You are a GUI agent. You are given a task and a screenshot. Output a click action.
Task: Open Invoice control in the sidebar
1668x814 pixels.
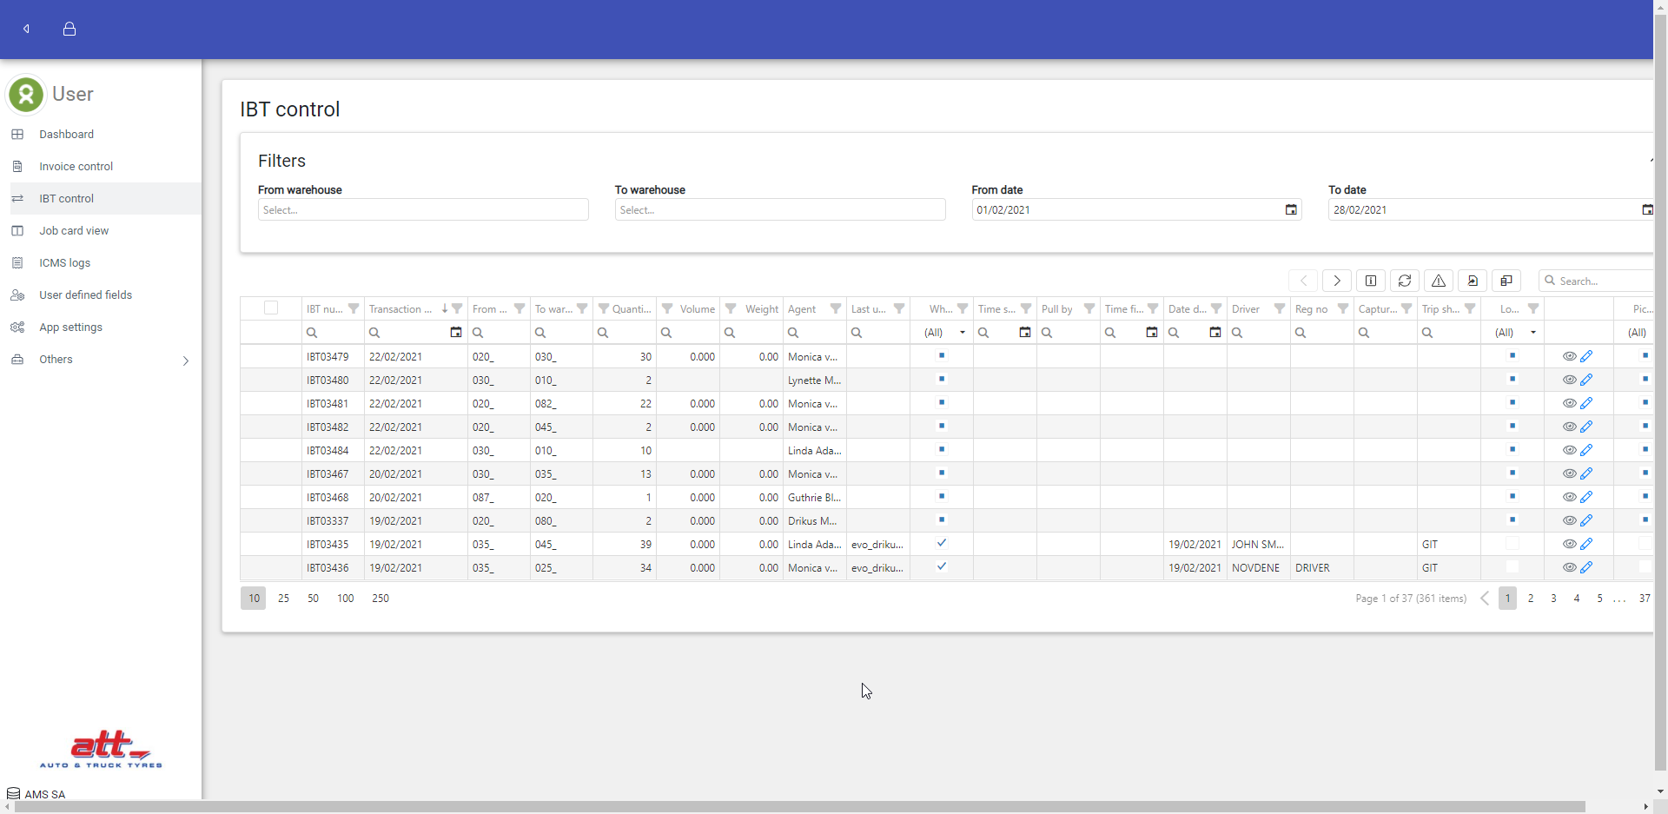(x=76, y=167)
